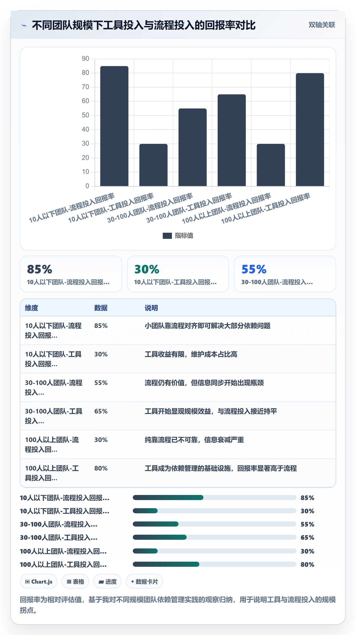
Task: Click the x-axis label 100人以上团队-工具投入回报率
Action: click(x=265, y=208)
